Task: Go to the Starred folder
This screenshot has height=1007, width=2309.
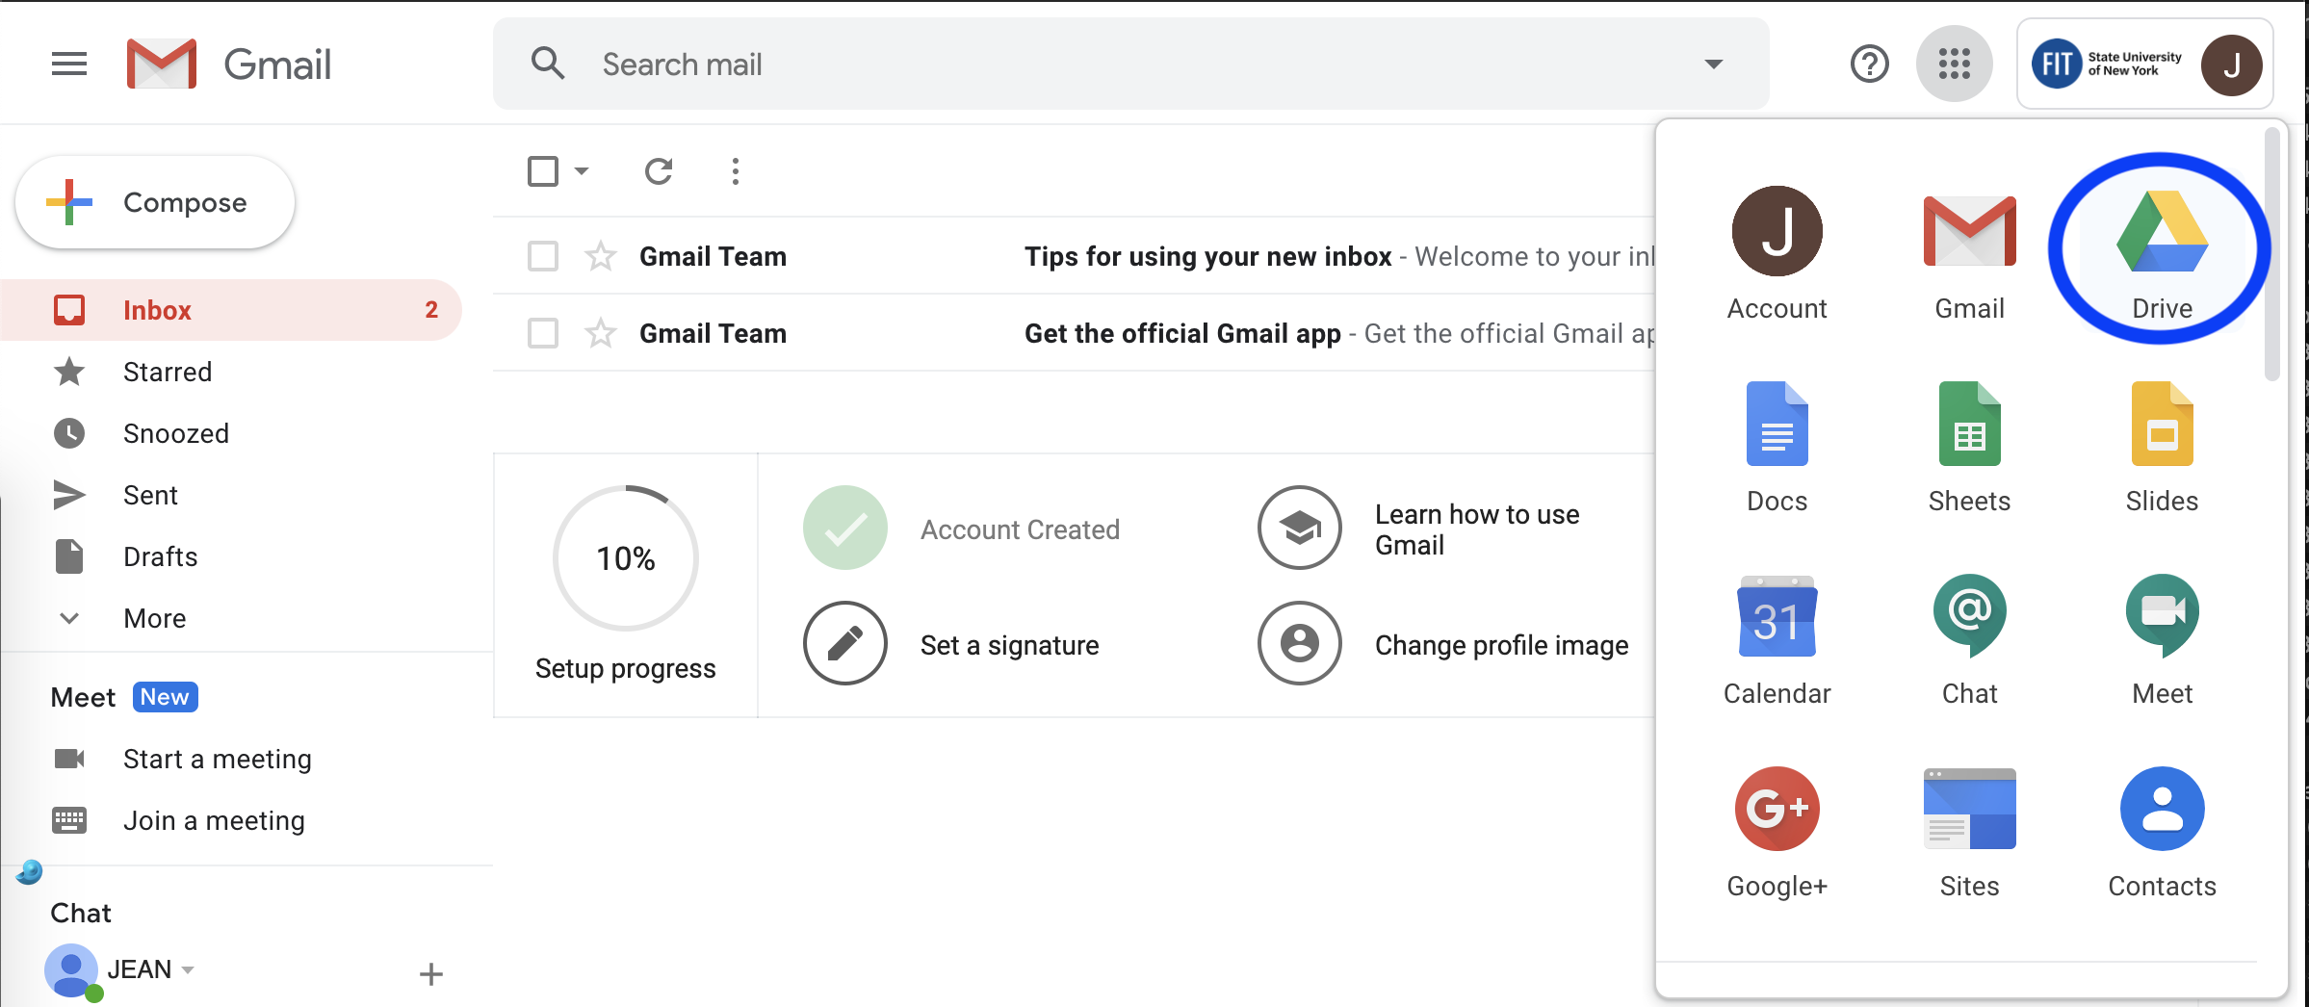Action: [x=231, y=372]
